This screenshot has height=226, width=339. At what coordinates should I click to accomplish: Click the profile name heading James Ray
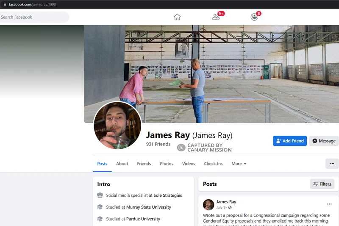[168, 135]
